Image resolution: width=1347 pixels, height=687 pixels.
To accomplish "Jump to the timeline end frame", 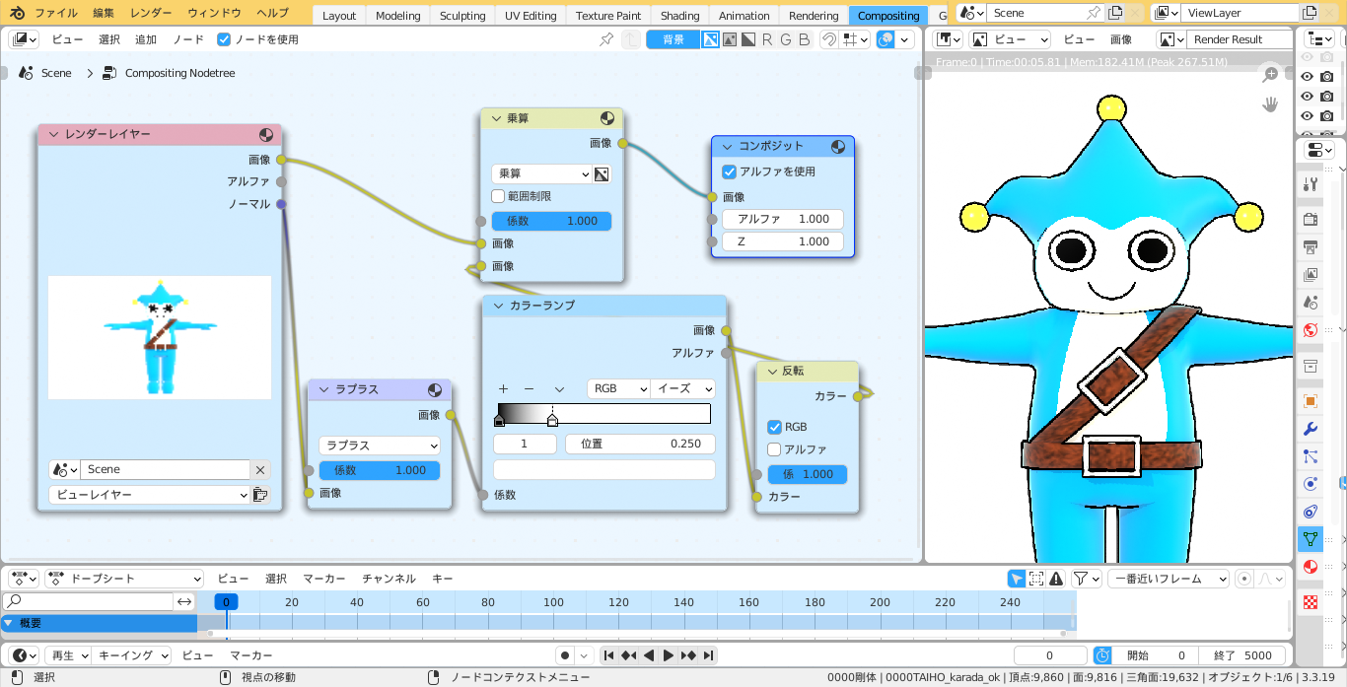I will click(708, 655).
